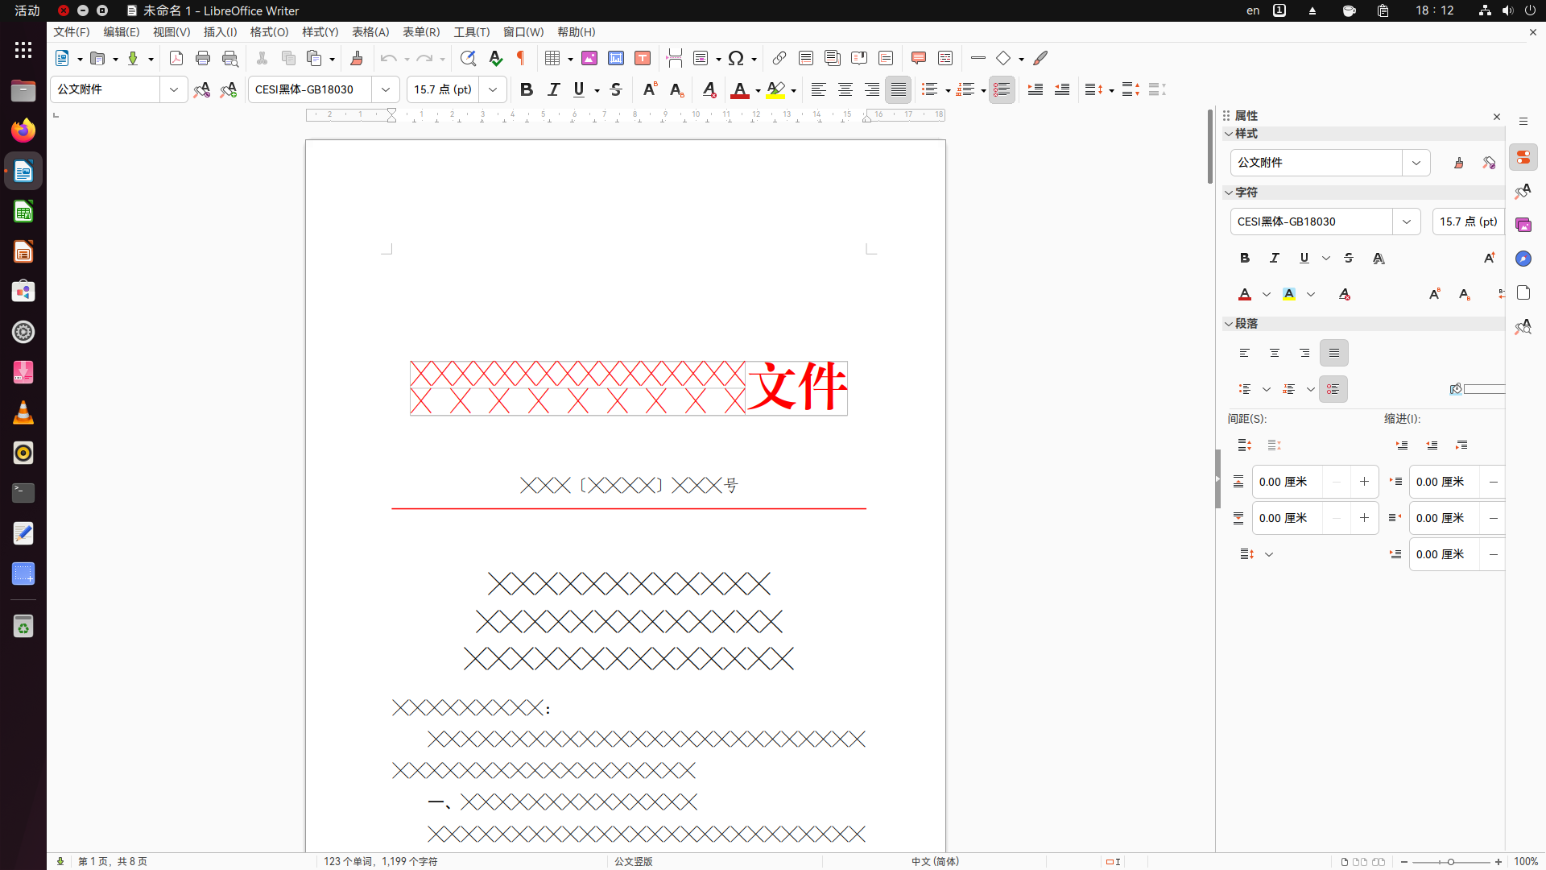Toggle Bold in sidebar character panel

point(1245,258)
